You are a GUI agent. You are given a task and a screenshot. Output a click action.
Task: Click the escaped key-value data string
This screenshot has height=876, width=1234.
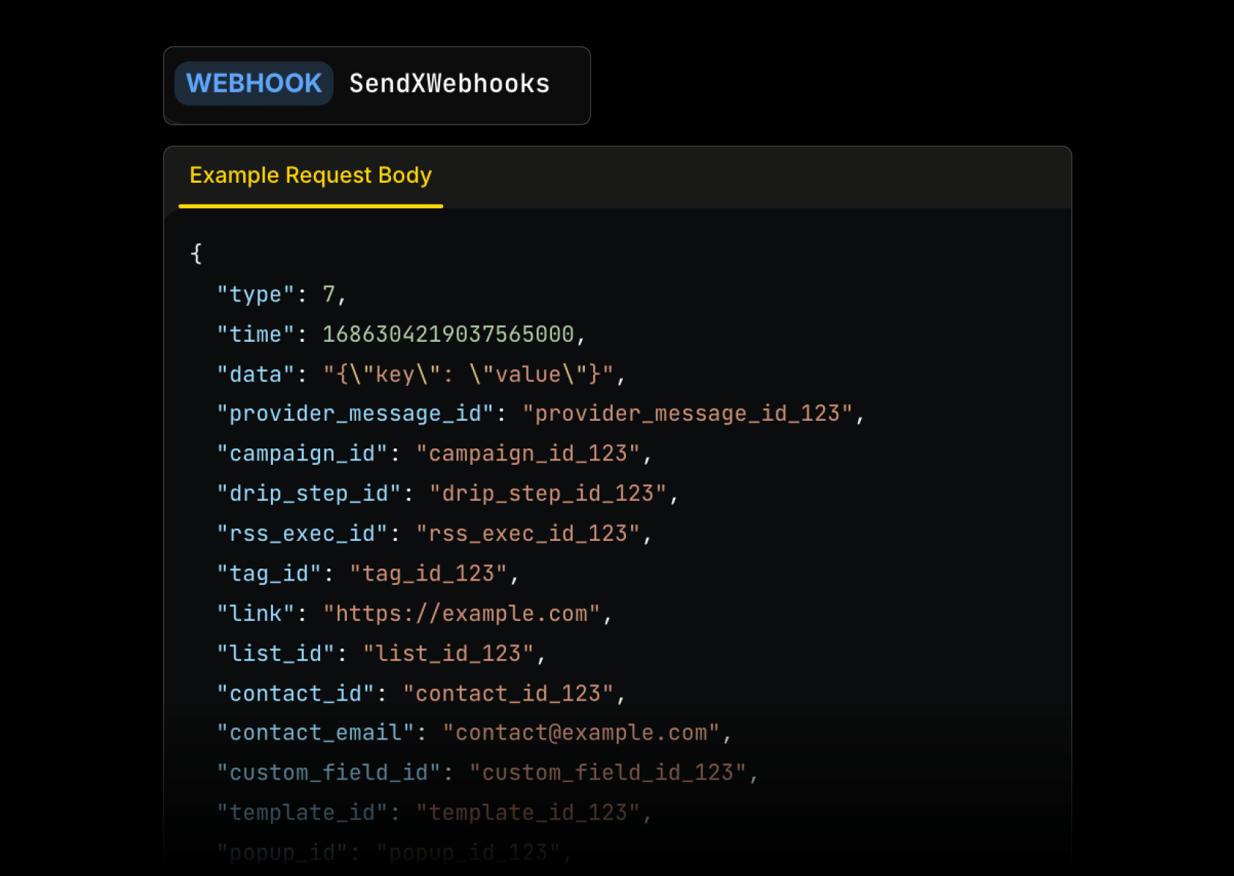pyautogui.click(x=469, y=375)
